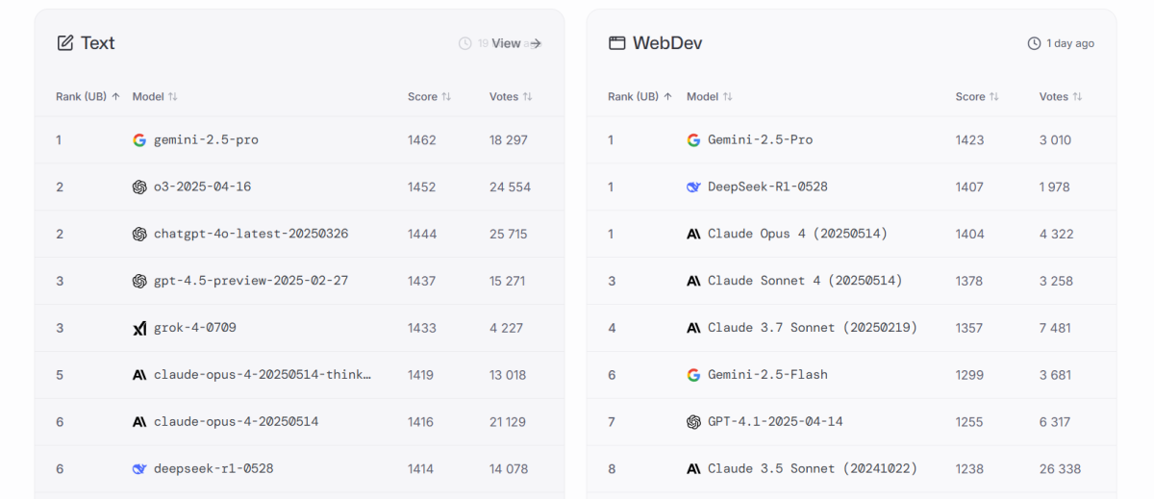Screen dimensions: 1154x499
Task: Sort the Text table by Score
Action: click(429, 97)
